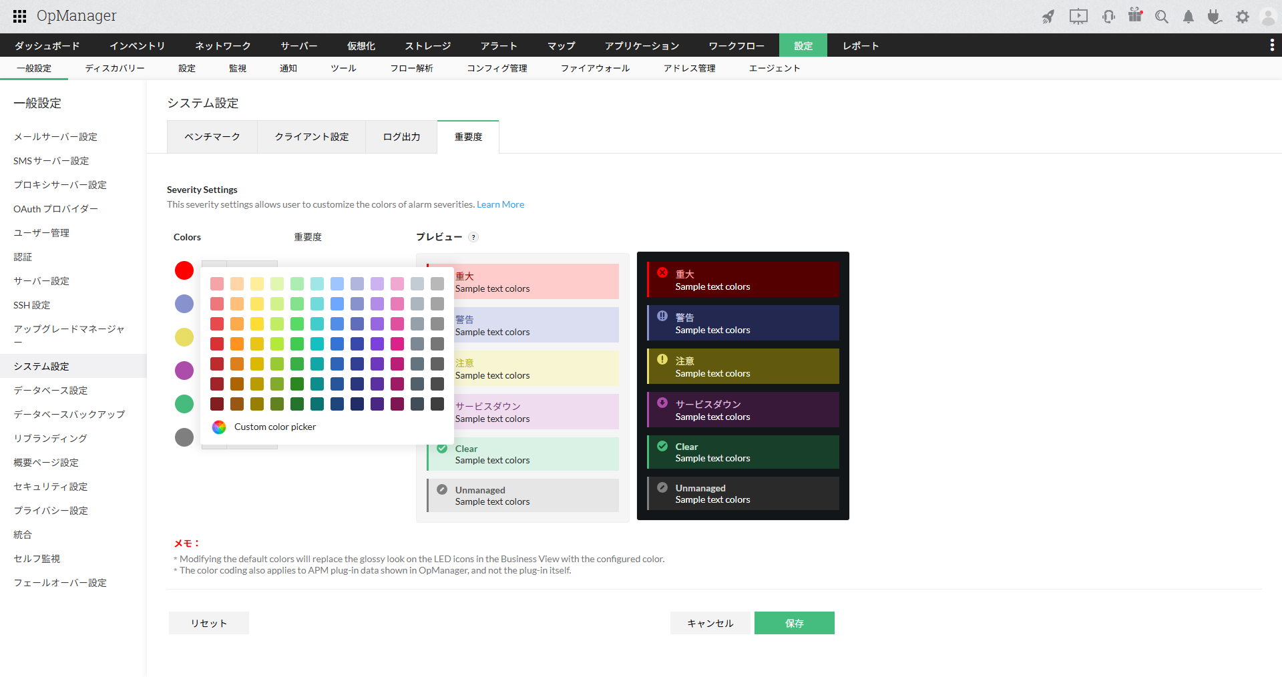This screenshot has height=677, width=1282.
Task: Click the preview help question mark
Action: click(x=473, y=237)
